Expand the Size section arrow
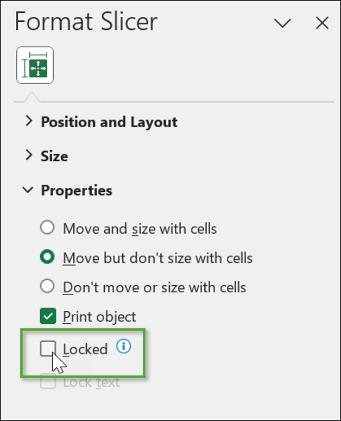 click(x=29, y=156)
